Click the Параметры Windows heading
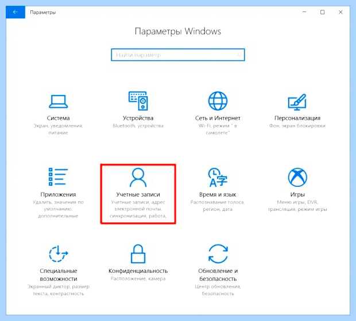 [x=178, y=32]
